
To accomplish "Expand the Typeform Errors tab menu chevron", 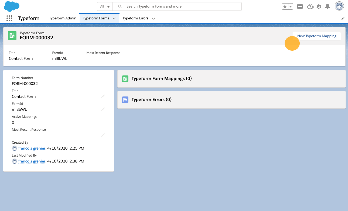I will (x=153, y=18).
